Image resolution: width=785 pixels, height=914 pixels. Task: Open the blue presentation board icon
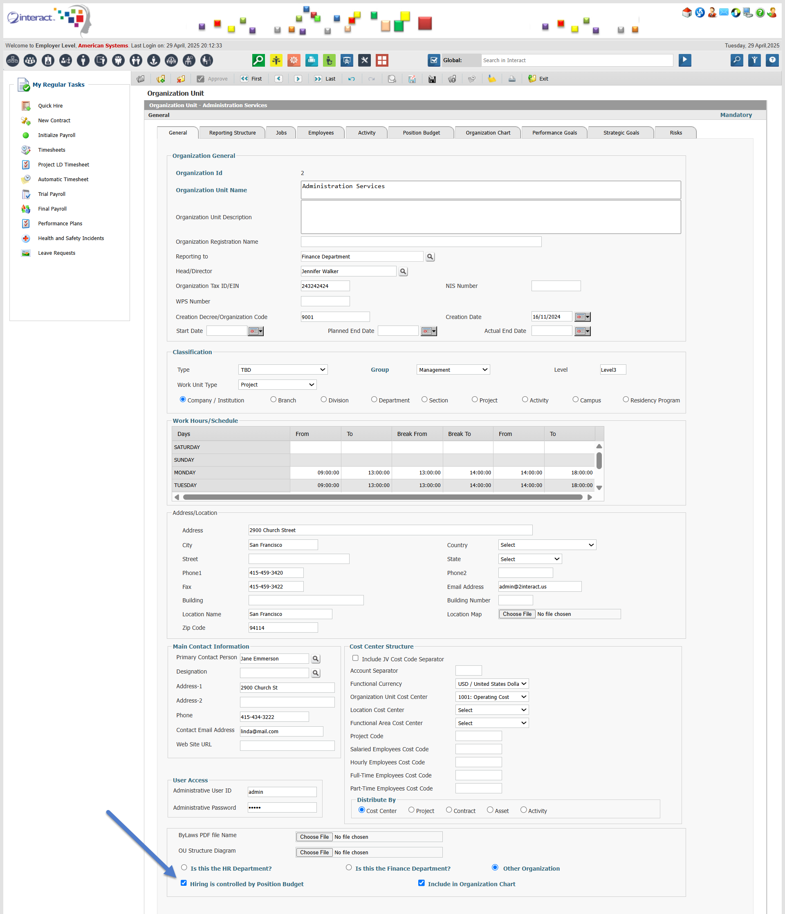pyautogui.click(x=347, y=60)
